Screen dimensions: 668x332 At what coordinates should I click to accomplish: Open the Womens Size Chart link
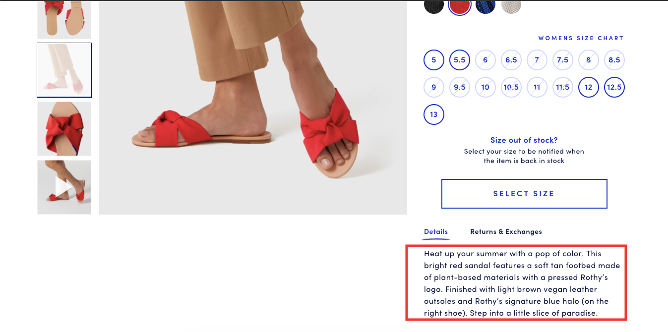[x=581, y=38]
